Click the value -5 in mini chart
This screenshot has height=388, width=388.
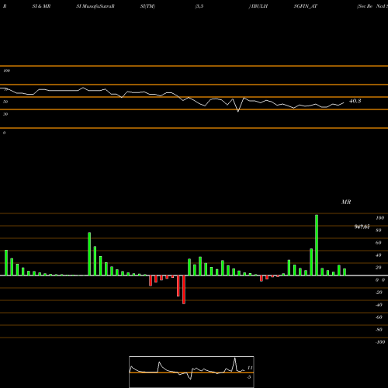249,377
